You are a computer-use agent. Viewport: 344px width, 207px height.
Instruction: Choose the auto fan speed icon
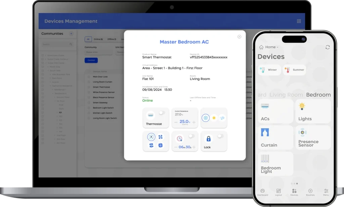click(151, 137)
